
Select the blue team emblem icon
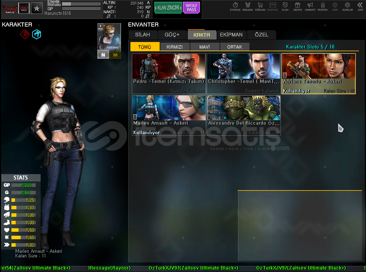(36, 35)
